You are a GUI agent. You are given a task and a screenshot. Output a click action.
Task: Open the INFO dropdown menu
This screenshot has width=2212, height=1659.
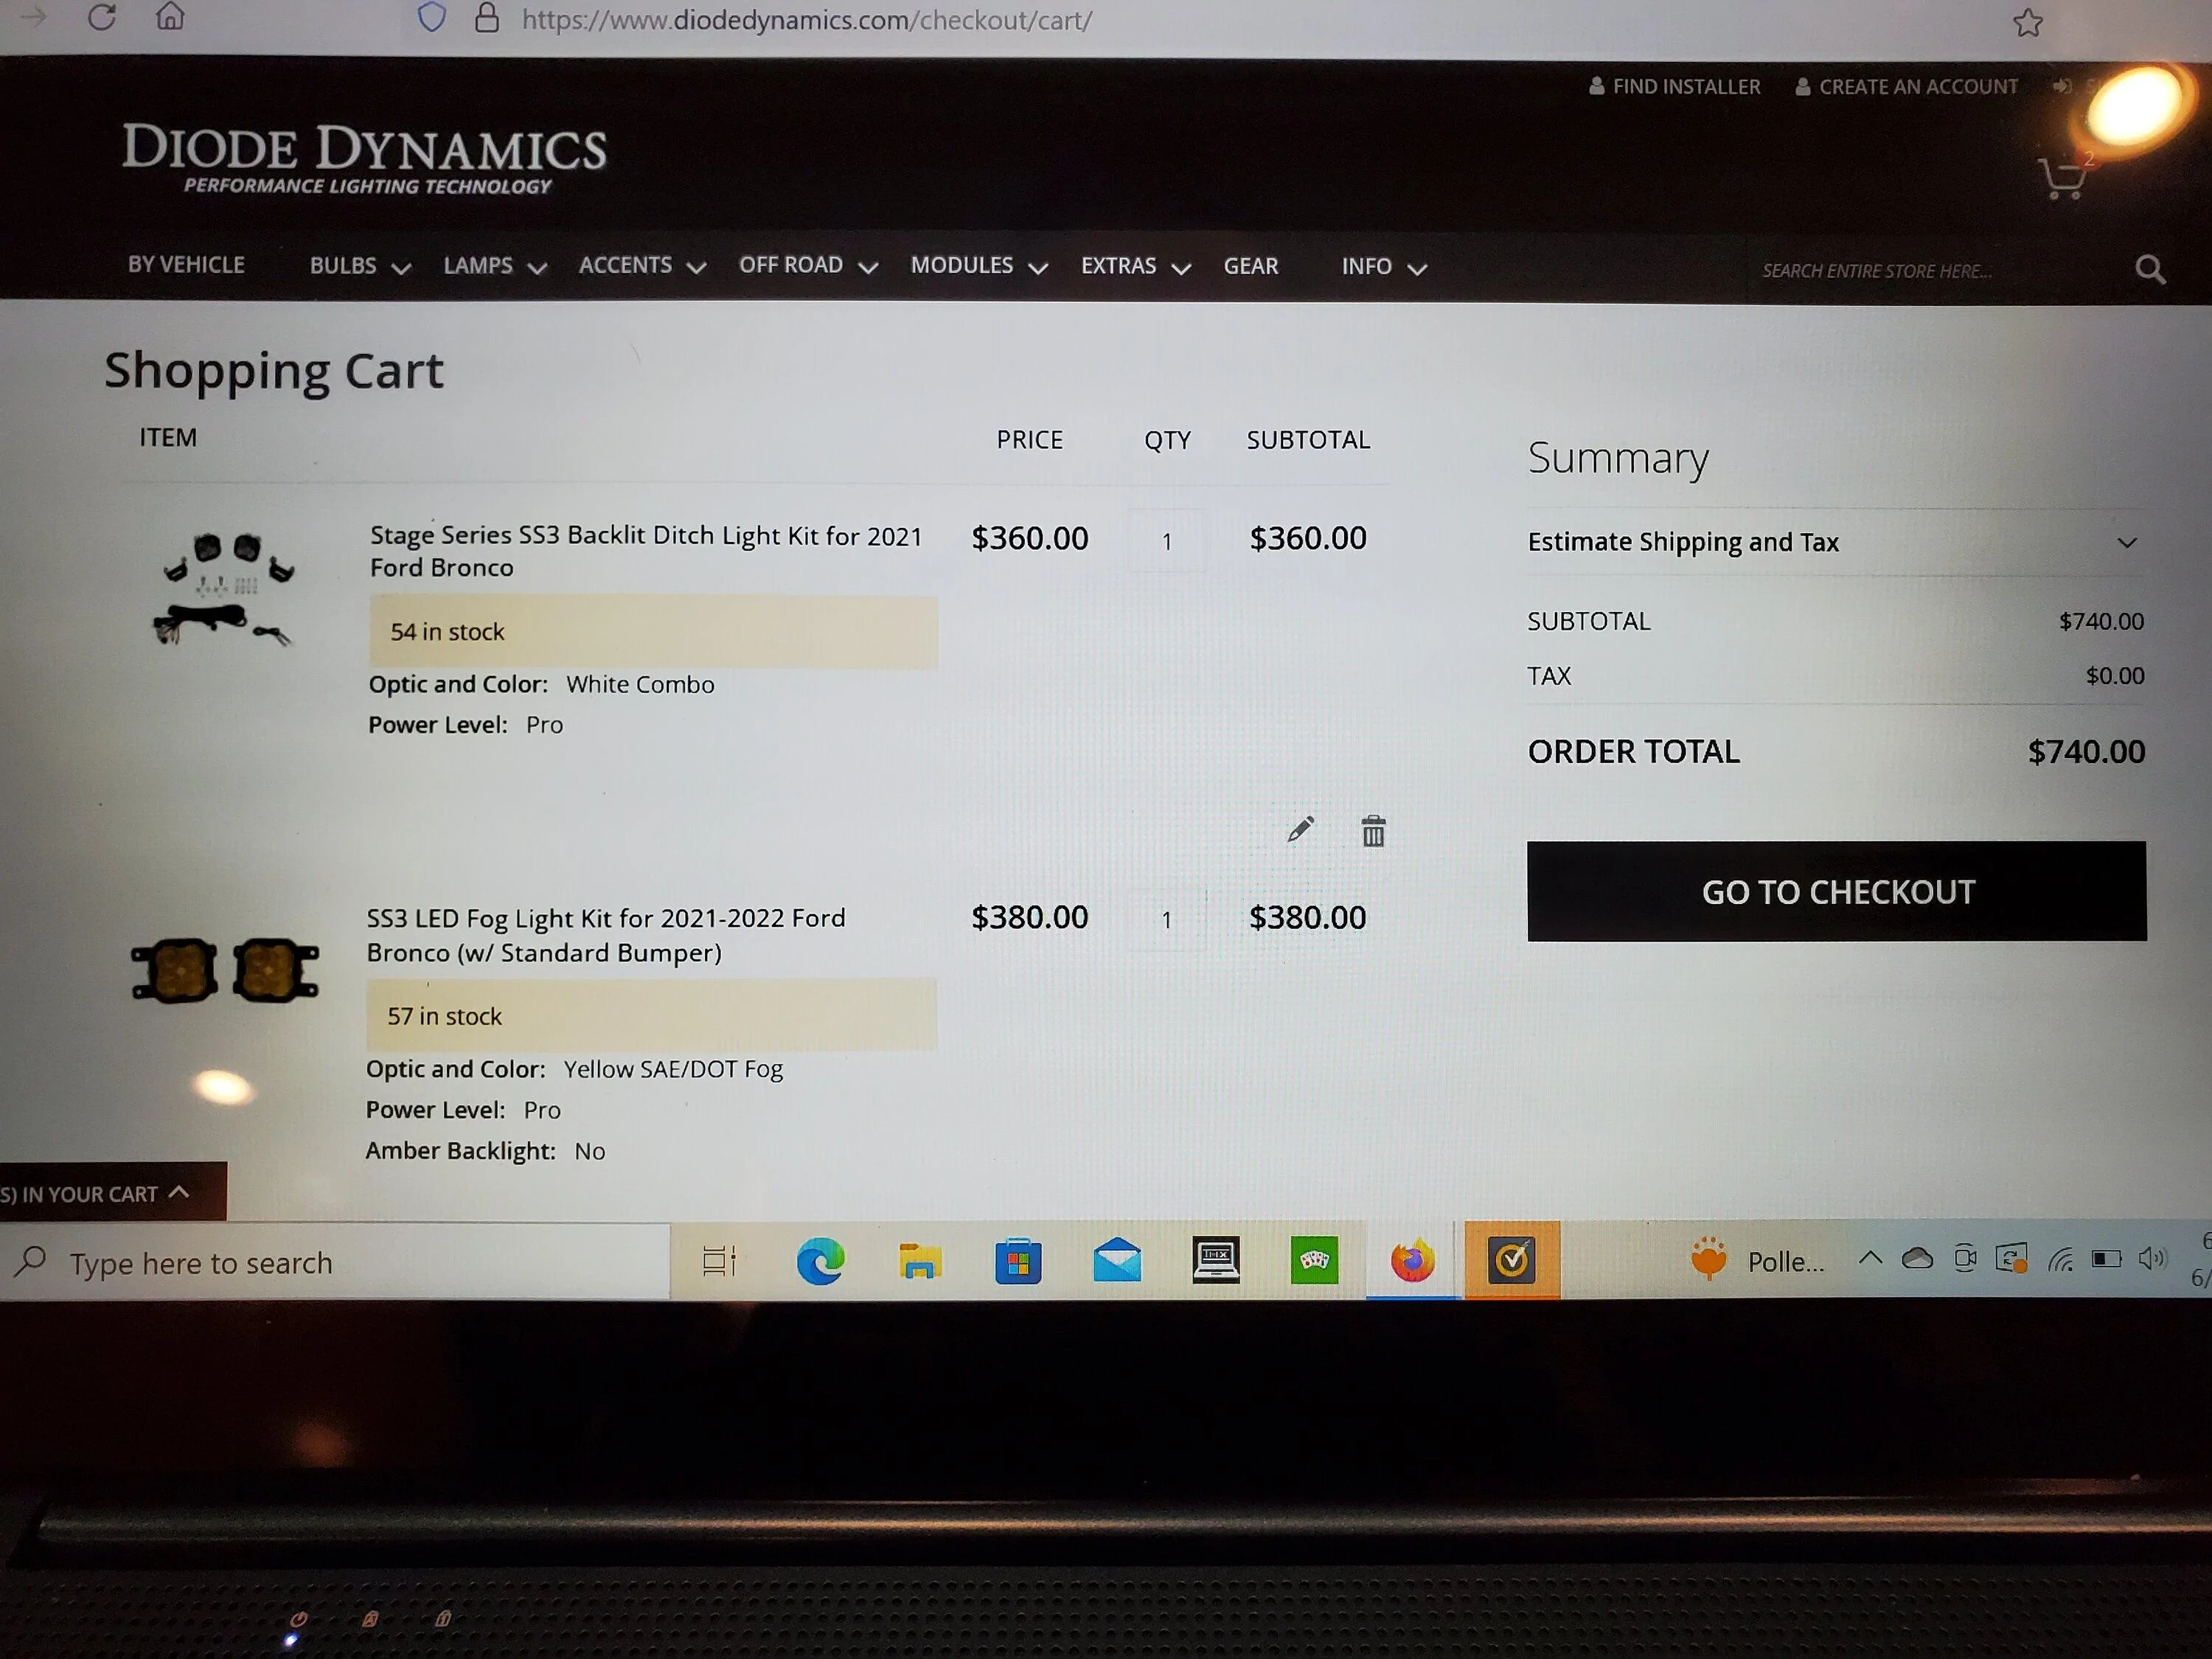click(x=1384, y=267)
